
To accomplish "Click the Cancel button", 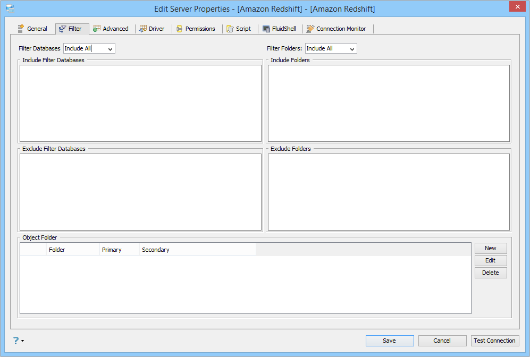I will (442, 341).
